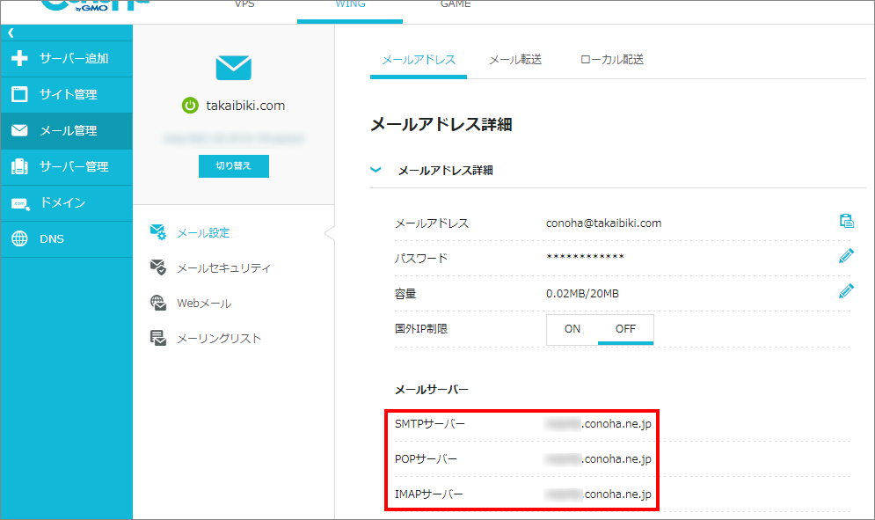Click the POPサーバー hostname value
Image resolution: width=875 pixels, height=520 pixels.
(598, 459)
